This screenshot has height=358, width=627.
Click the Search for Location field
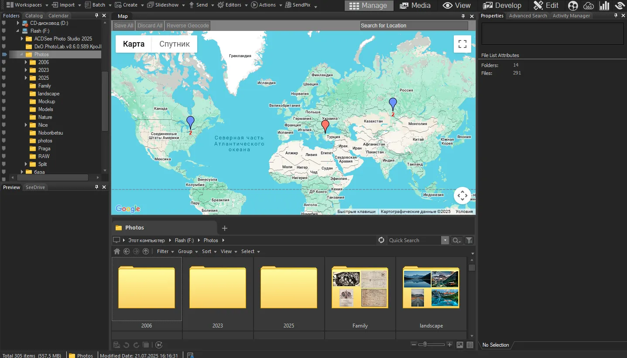click(414, 26)
